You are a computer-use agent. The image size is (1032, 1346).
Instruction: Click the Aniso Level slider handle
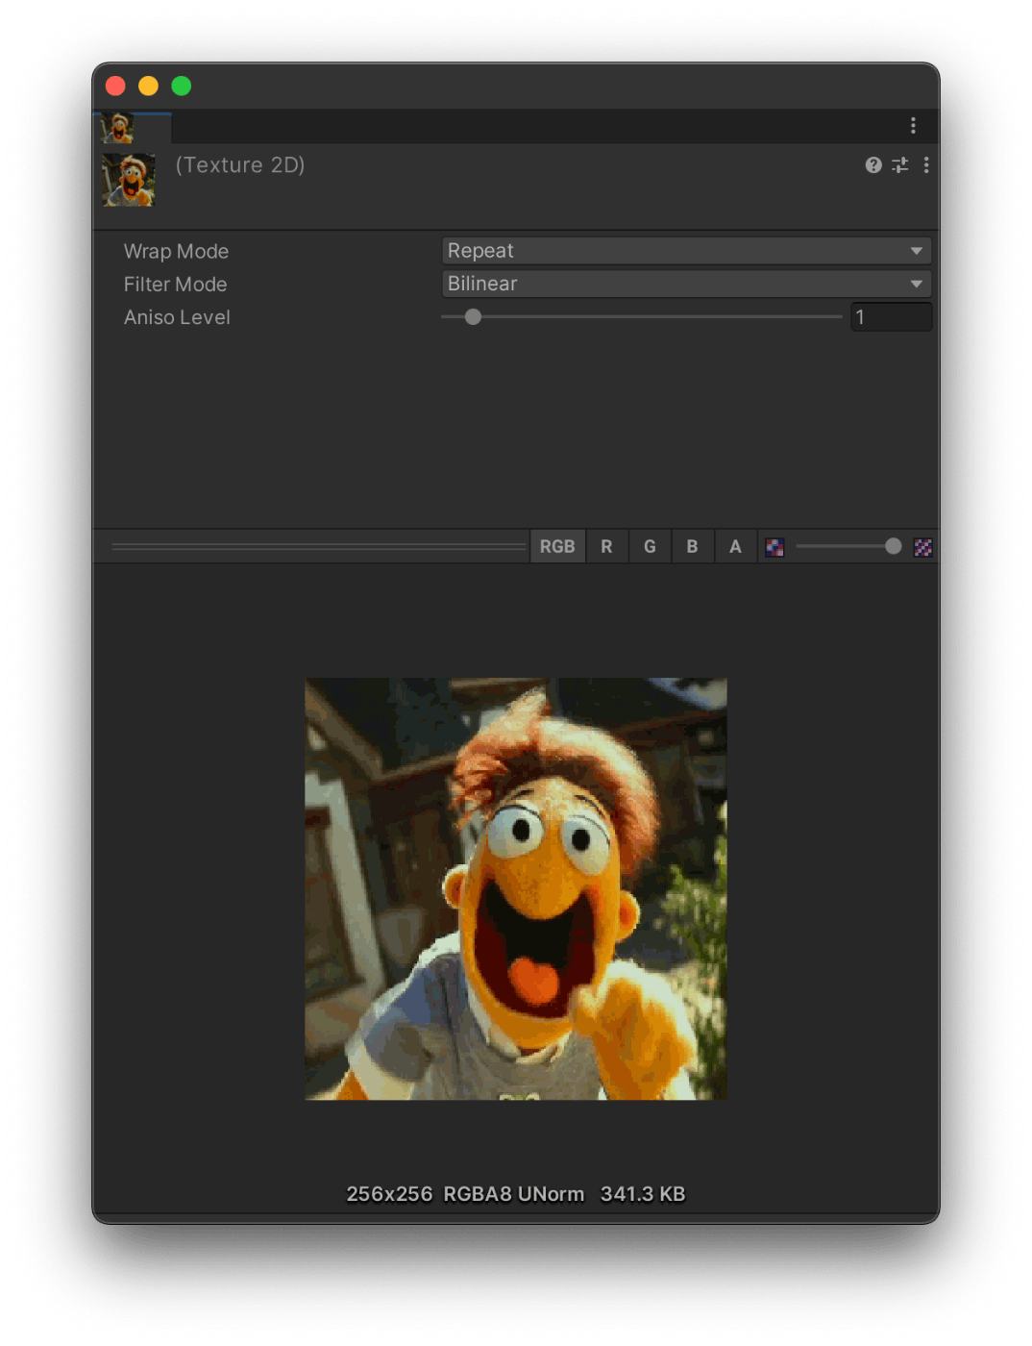[473, 317]
